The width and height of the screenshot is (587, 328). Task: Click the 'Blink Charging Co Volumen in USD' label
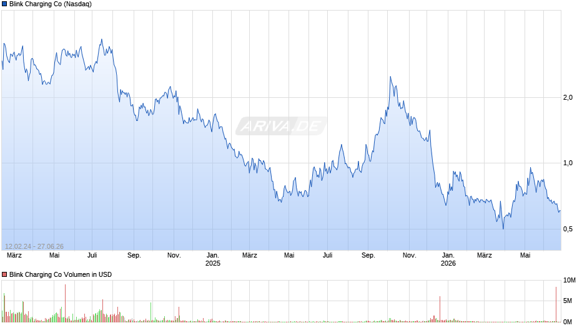click(x=61, y=274)
